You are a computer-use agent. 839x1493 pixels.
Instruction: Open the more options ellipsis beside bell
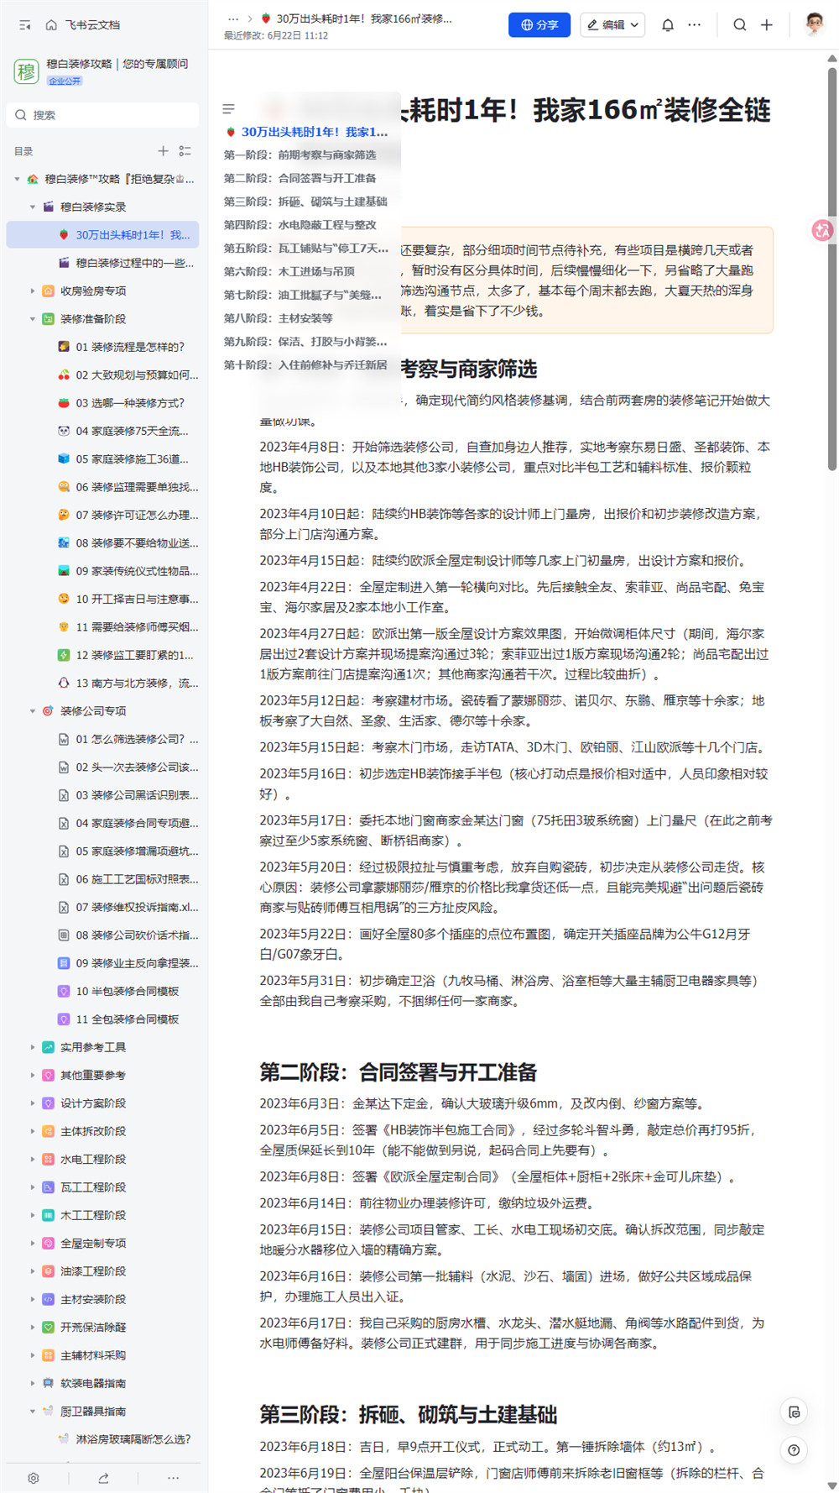(x=694, y=25)
